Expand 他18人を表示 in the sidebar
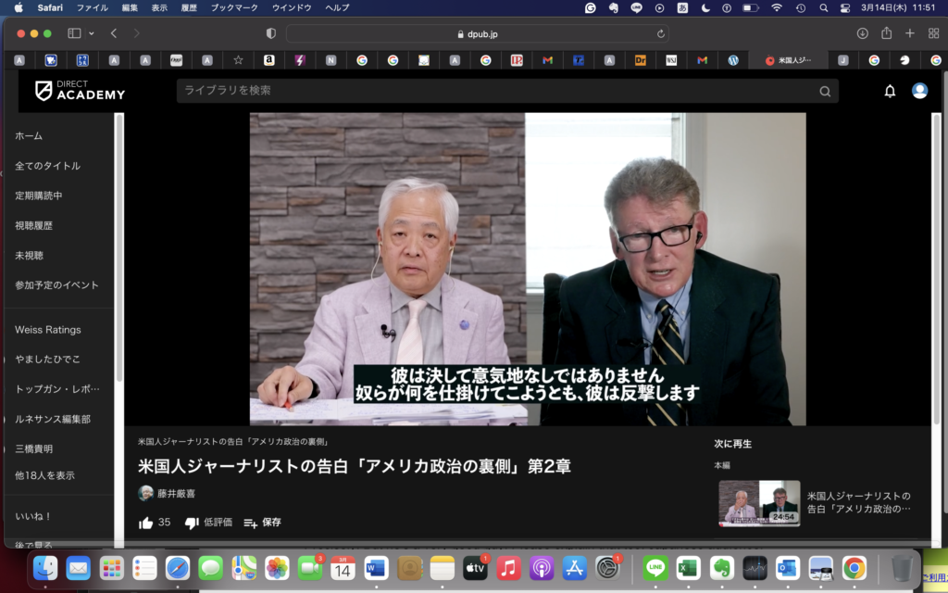Viewport: 948px width, 593px height. (x=44, y=475)
